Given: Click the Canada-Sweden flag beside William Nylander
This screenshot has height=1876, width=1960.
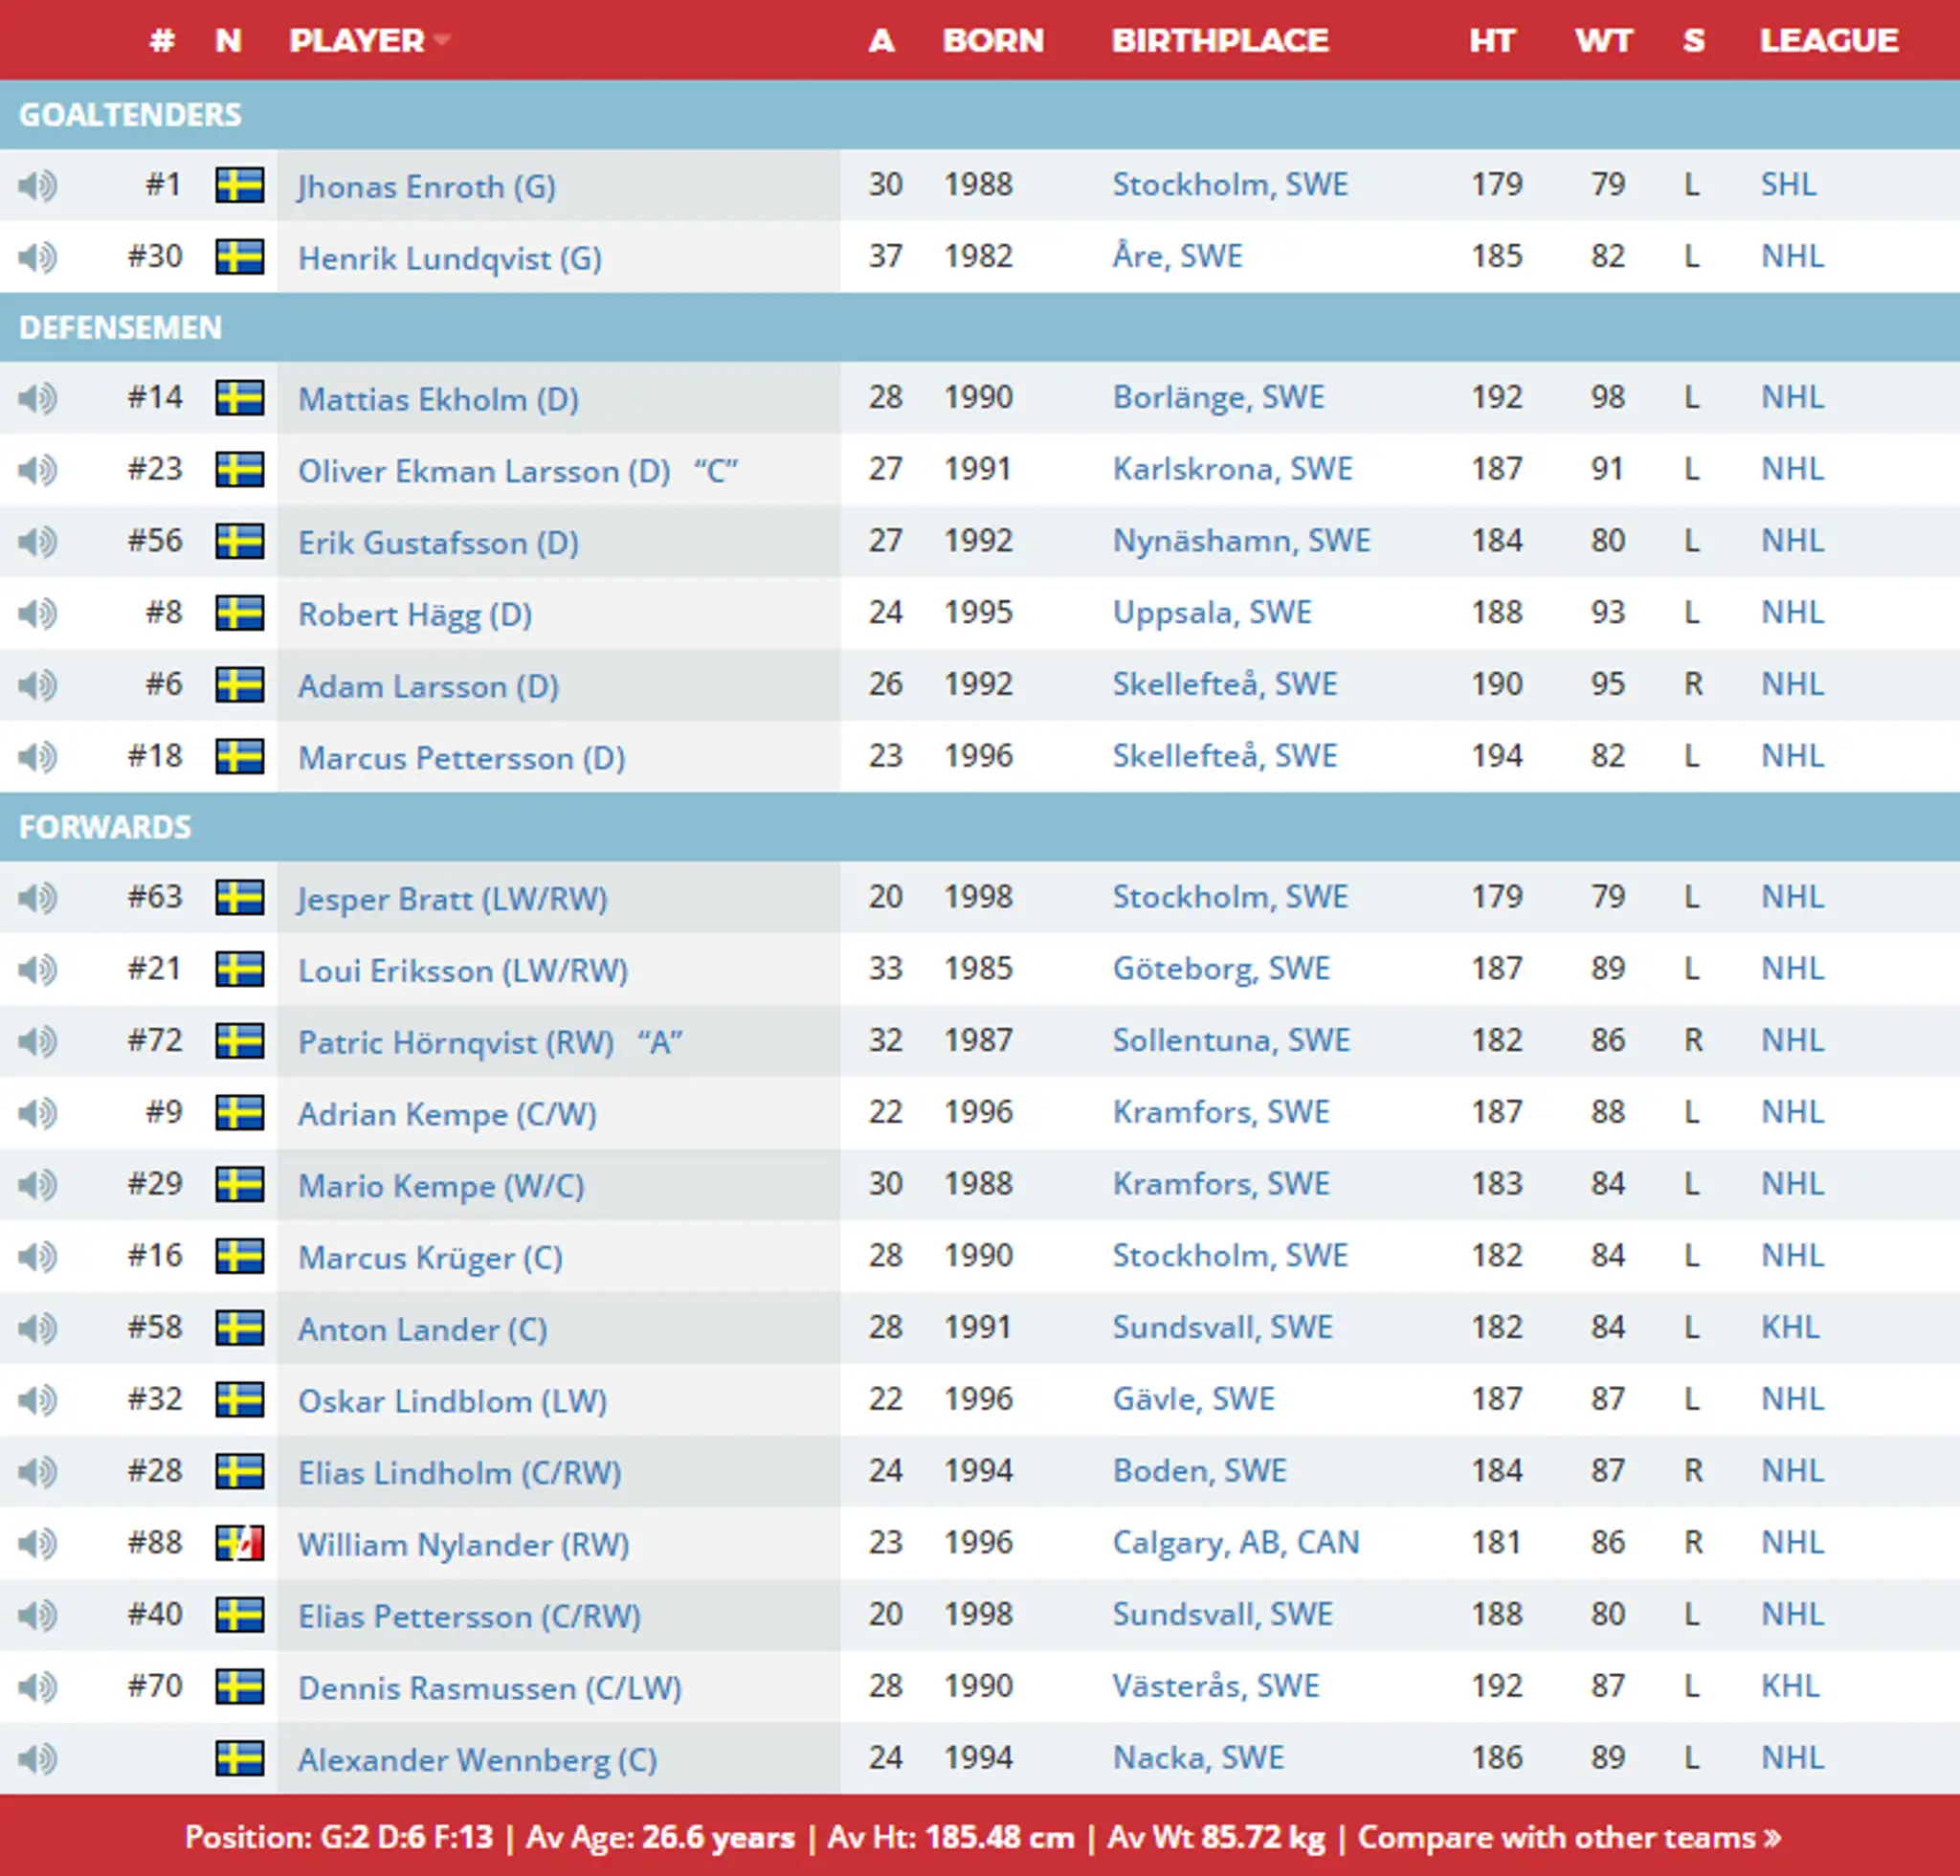Looking at the screenshot, I should tap(240, 1543).
